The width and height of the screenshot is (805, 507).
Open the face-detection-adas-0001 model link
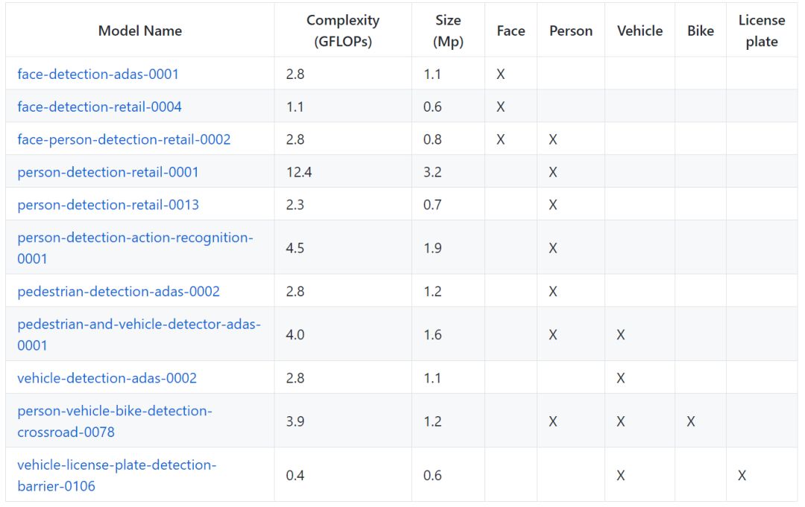[x=98, y=74]
